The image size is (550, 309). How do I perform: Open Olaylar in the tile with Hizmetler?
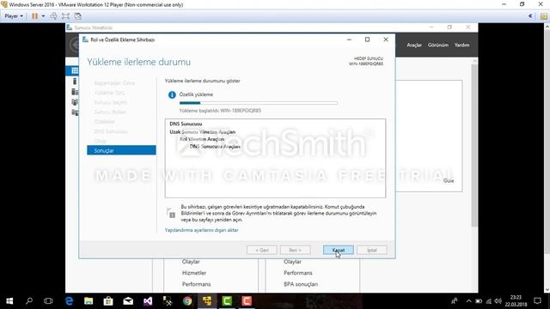tap(191, 262)
